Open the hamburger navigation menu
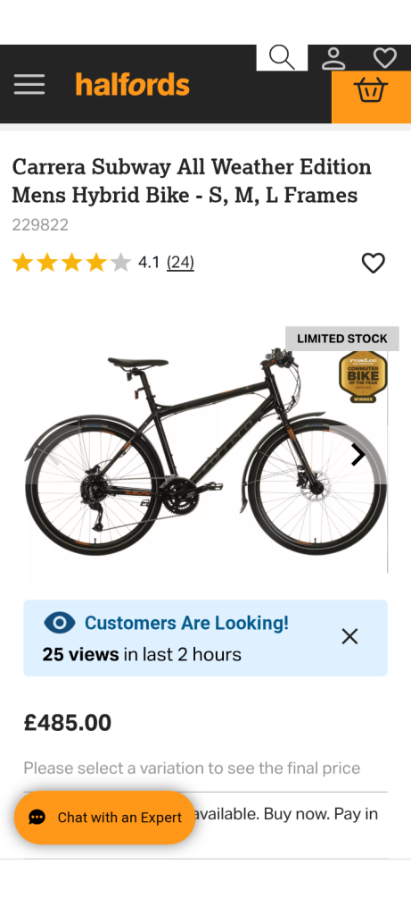This screenshot has width=411, height=915. click(29, 85)
